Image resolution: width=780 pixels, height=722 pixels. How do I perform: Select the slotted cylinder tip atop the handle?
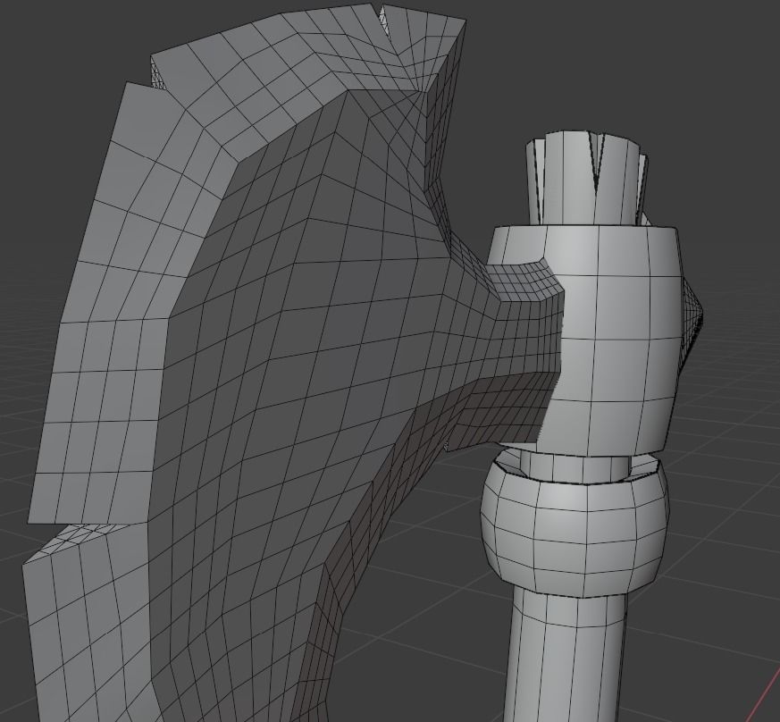(587, 179)
